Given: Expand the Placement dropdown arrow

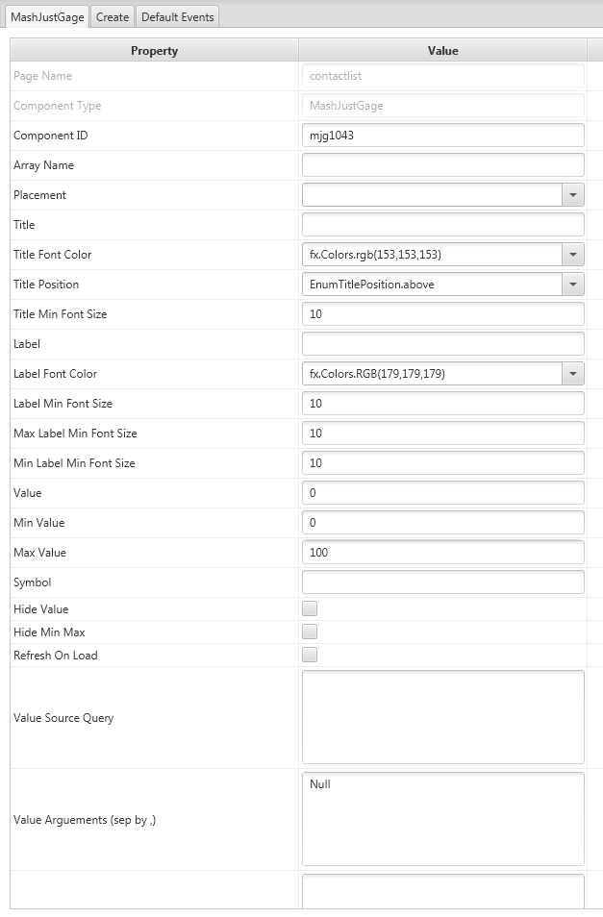Looking at the screenshot, I should pyautogui.click(x=573, y=195).
